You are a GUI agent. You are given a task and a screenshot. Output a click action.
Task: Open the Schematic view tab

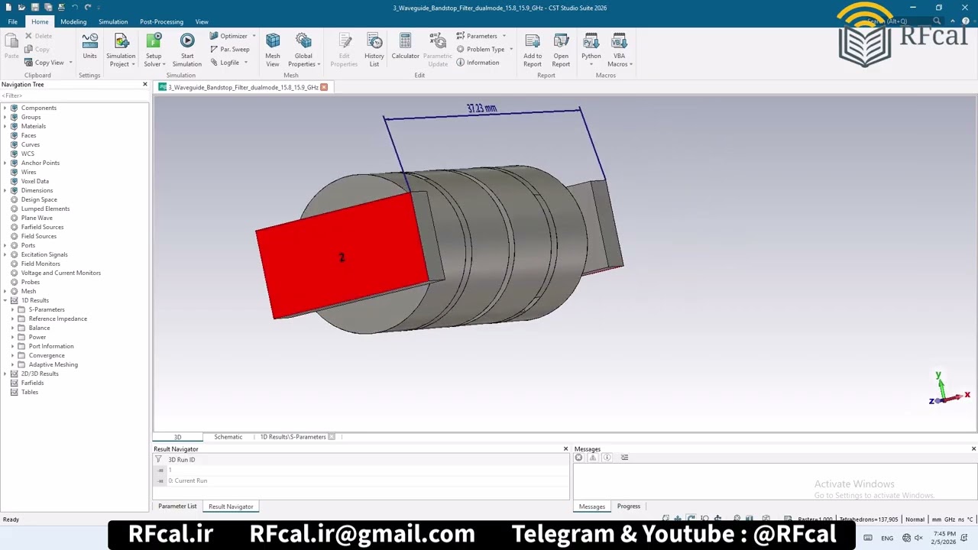228,437
